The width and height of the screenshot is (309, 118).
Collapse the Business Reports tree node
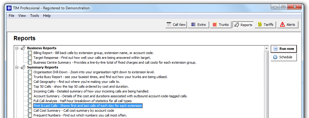pos(17,48)
